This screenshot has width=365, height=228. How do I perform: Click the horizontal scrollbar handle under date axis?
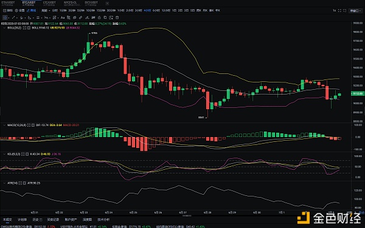click(187, 216)
